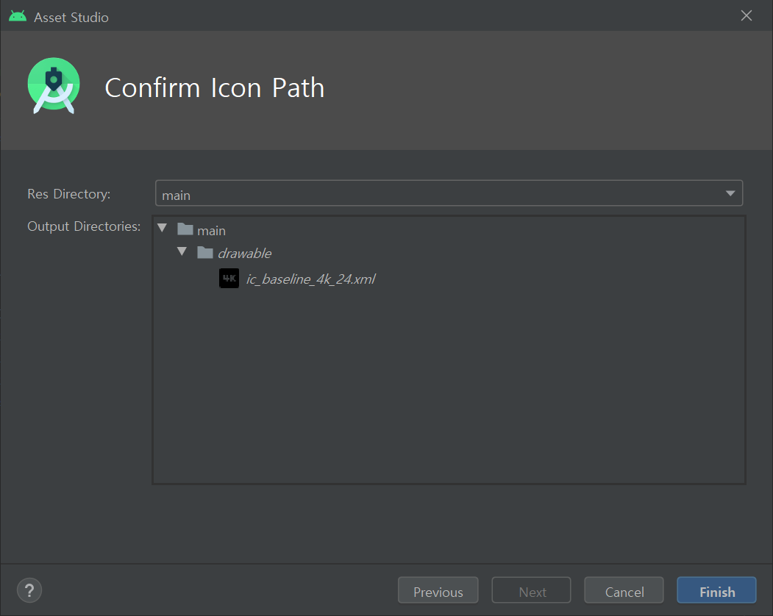
Task: Collapse the drawable tree node arrow
Action: click(x=182, y=252)
